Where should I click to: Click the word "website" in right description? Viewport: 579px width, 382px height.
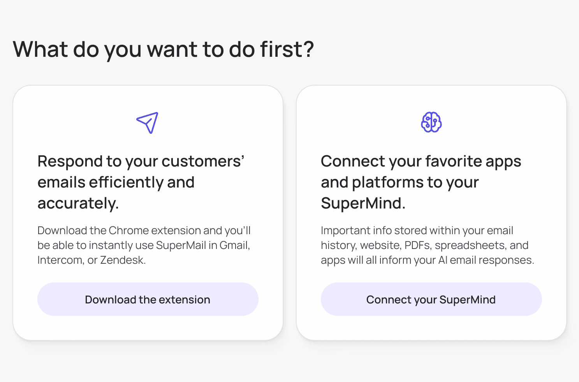[380, 245]
